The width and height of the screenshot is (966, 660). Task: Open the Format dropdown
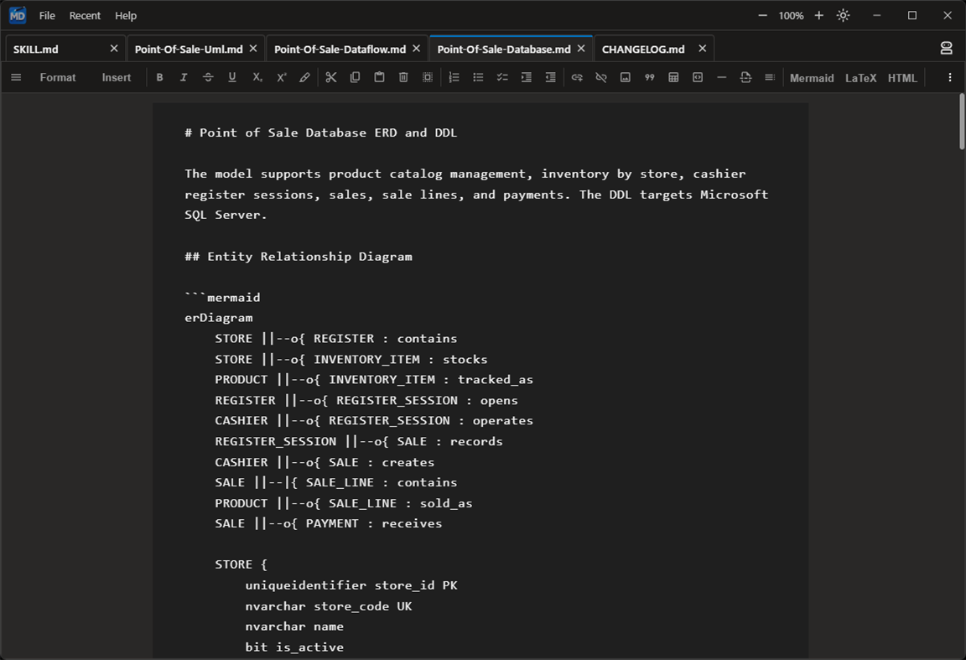(58, 78)
